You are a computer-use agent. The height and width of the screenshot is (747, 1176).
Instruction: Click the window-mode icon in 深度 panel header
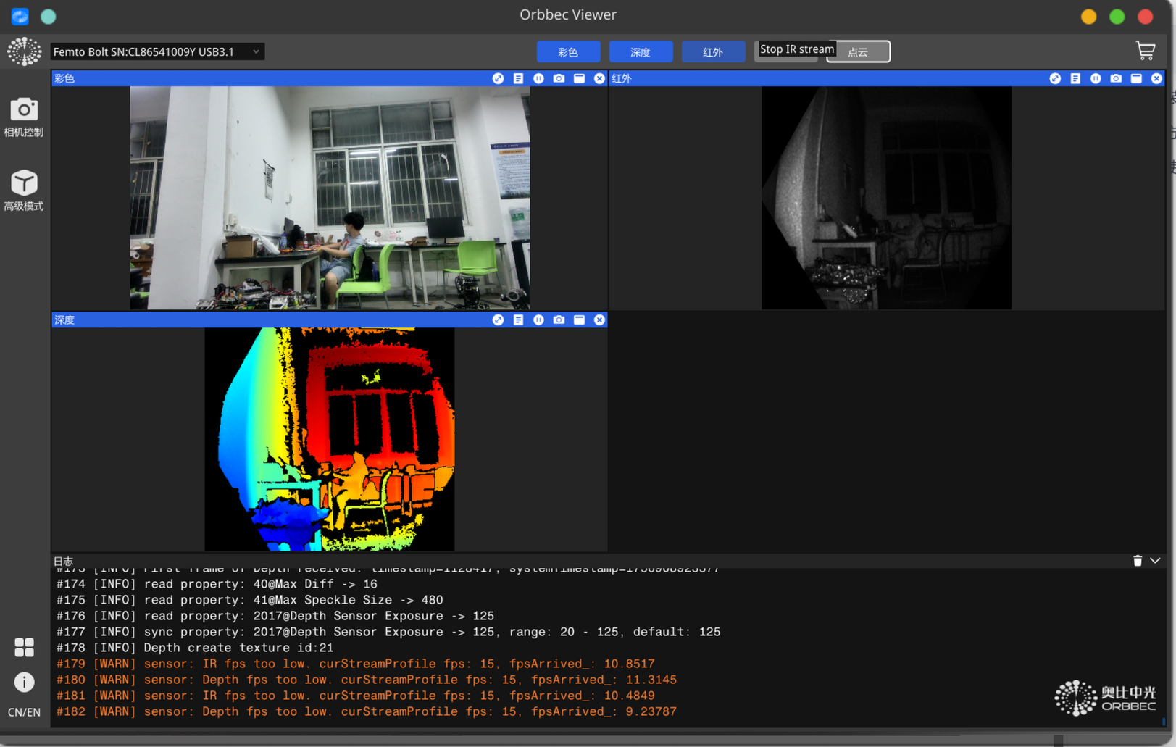[579, 320]
